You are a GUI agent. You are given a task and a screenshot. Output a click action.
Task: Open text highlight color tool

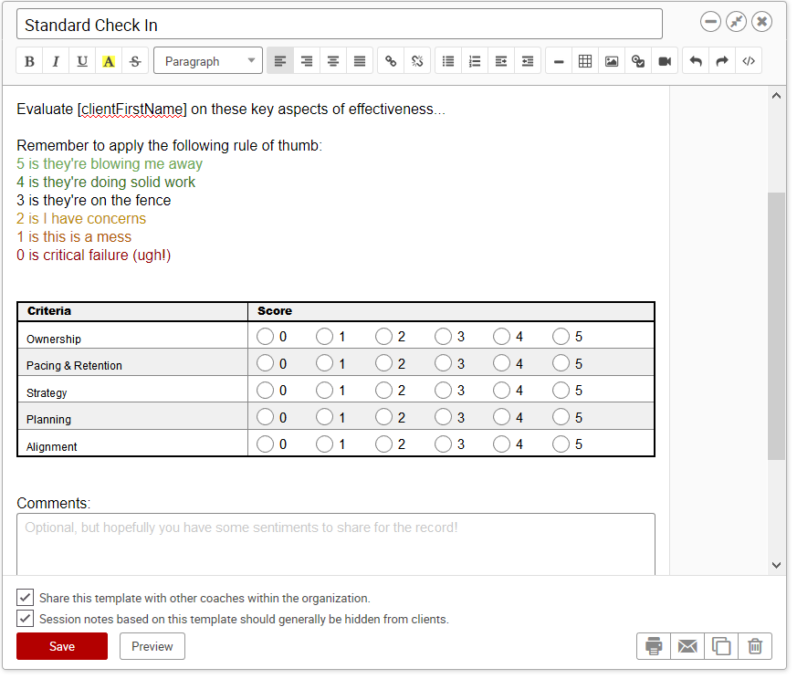[x=109, y=61]
